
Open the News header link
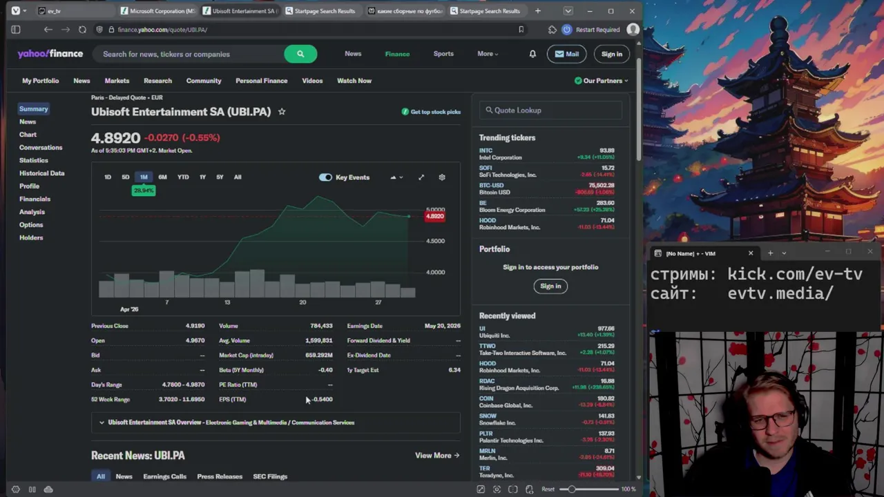pos(353,54)
